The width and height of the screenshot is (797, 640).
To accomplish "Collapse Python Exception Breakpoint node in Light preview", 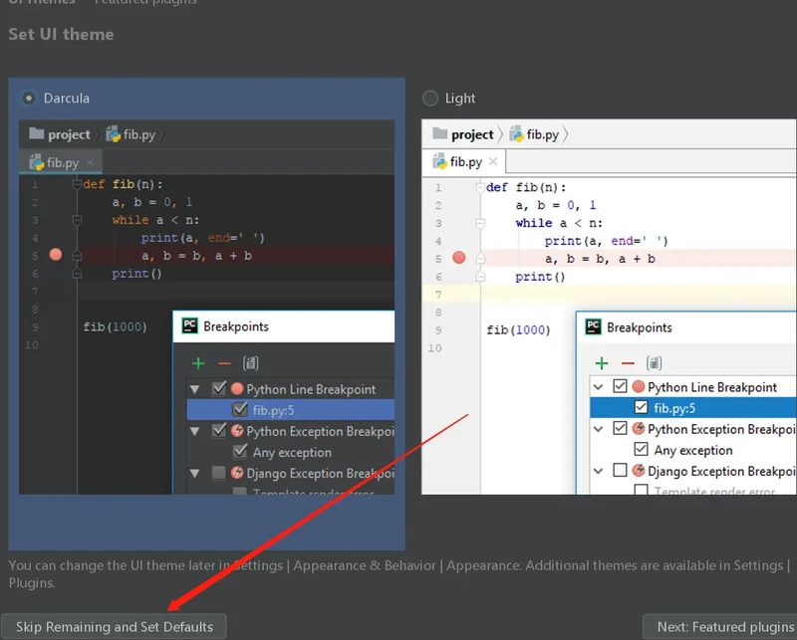I will [599, 429].
